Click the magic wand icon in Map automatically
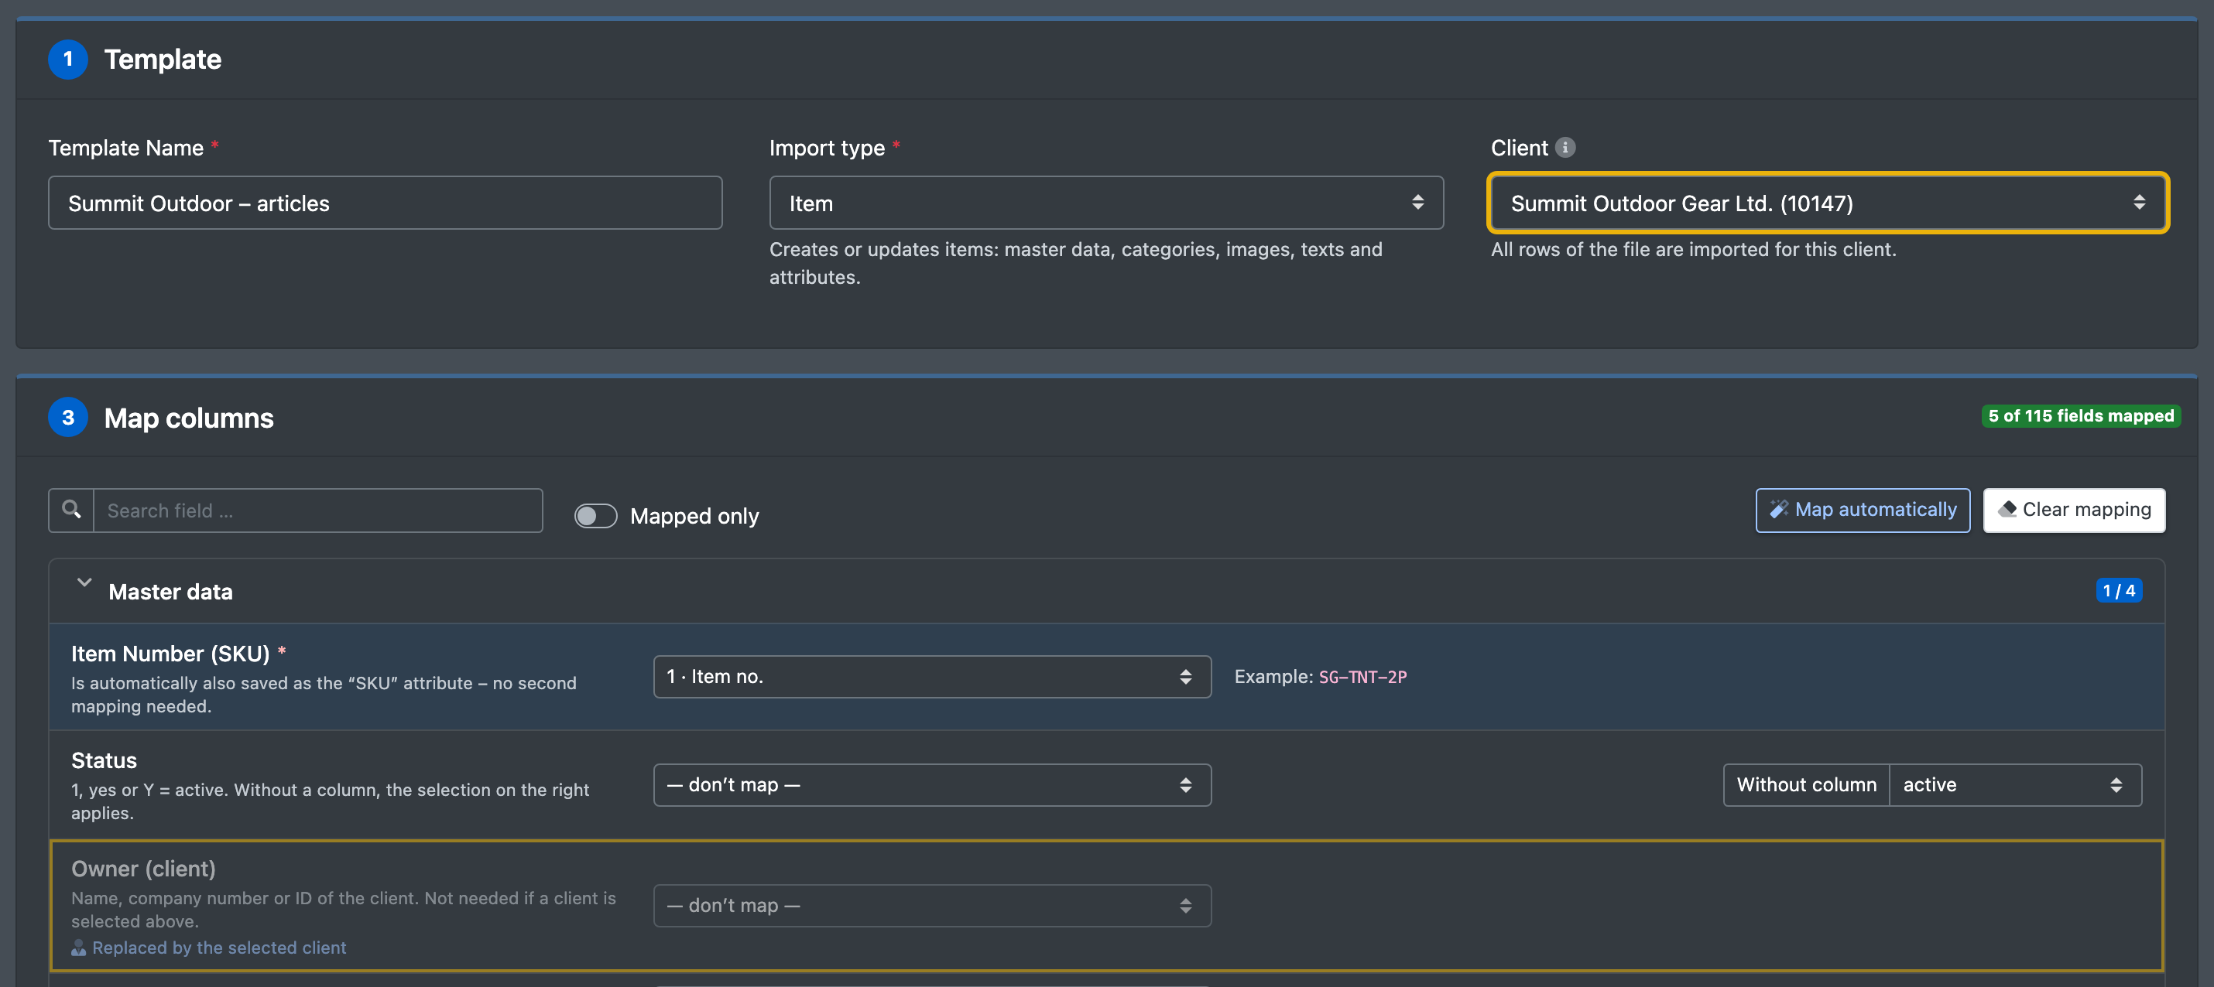 tap(1778, 510)
